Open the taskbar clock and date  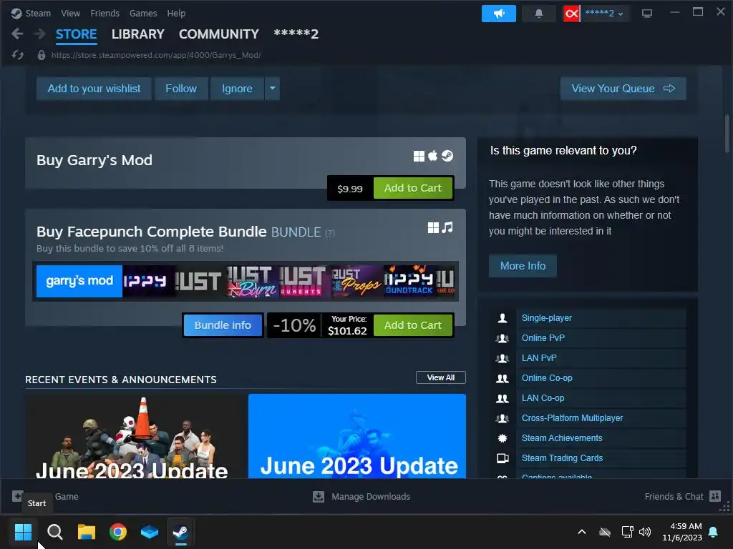682,532
